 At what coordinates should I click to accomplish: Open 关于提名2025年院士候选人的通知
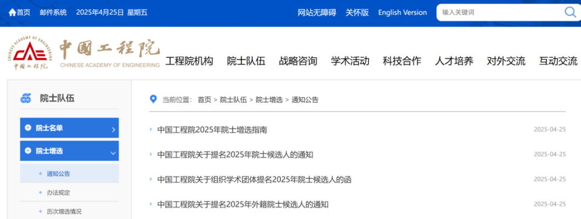(x=235, y=154)
